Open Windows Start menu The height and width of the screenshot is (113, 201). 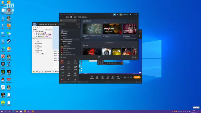click(x=2, y=111)
